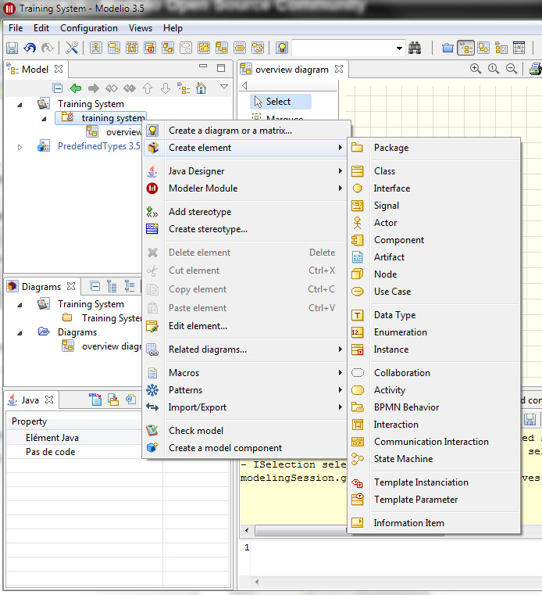Viewport: 542px width, 595px height.
Task: Open the Create element submenu
Action: click(245, 148)
